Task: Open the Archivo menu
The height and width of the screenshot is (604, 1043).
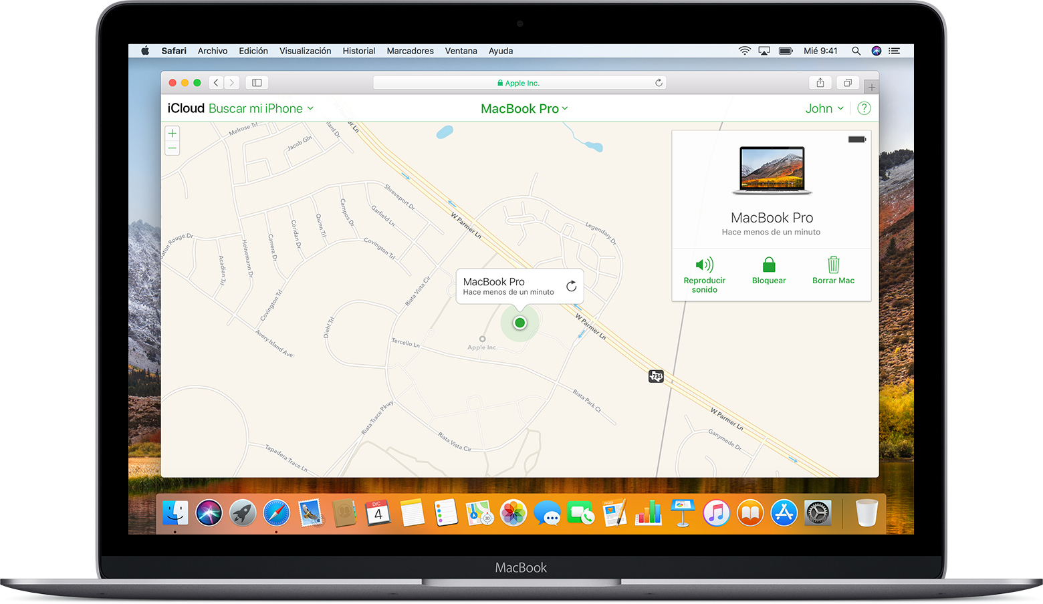Action: [x=213, y=51]
